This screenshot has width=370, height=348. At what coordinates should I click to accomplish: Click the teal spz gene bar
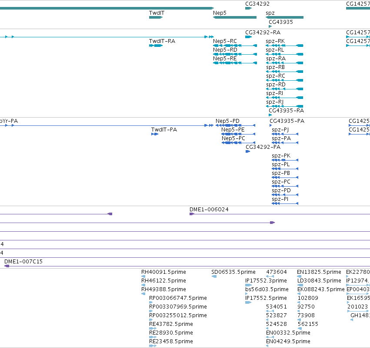tap(285, 17)
